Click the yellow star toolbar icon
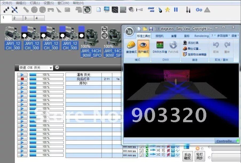 [x=167, y=10]
